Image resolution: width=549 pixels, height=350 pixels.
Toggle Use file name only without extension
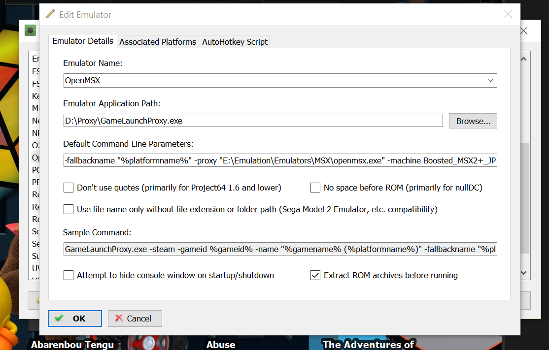pyautogui.click(x=69, y=209)
